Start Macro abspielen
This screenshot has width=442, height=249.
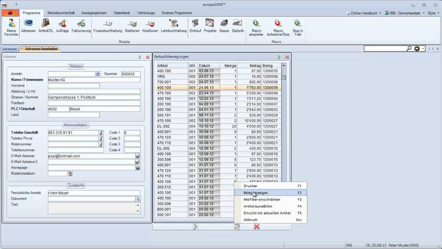click(x=256, y=27)
